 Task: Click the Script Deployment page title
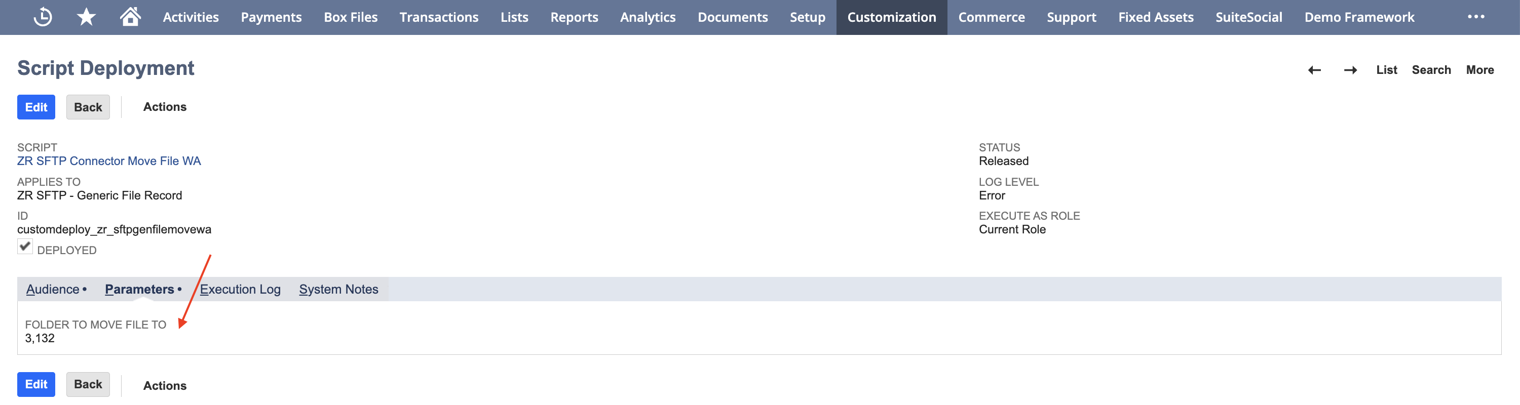tap(105, 68)
